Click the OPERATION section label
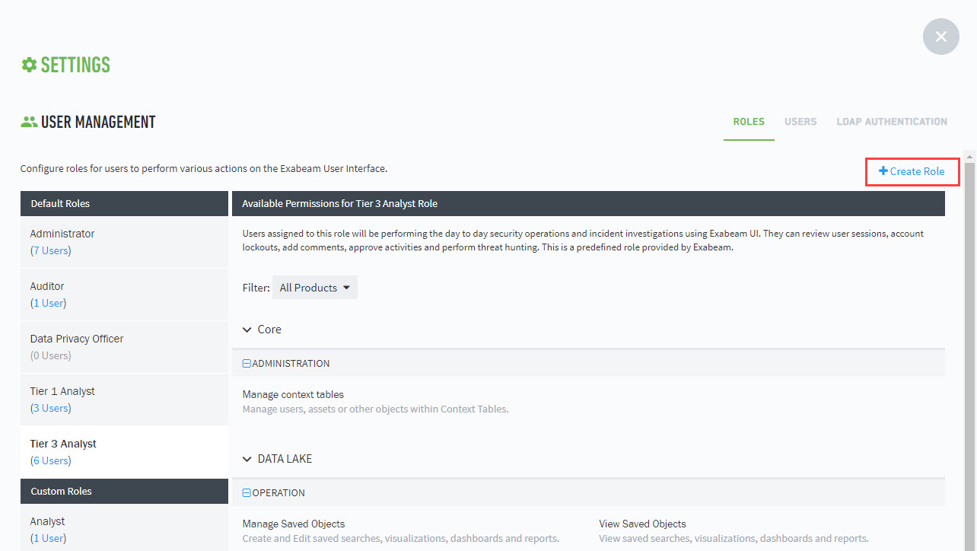The image size is (977, 551). click(278, 493)
